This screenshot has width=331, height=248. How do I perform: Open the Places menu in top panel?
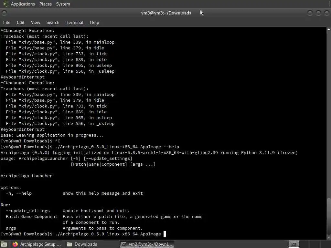45,4
